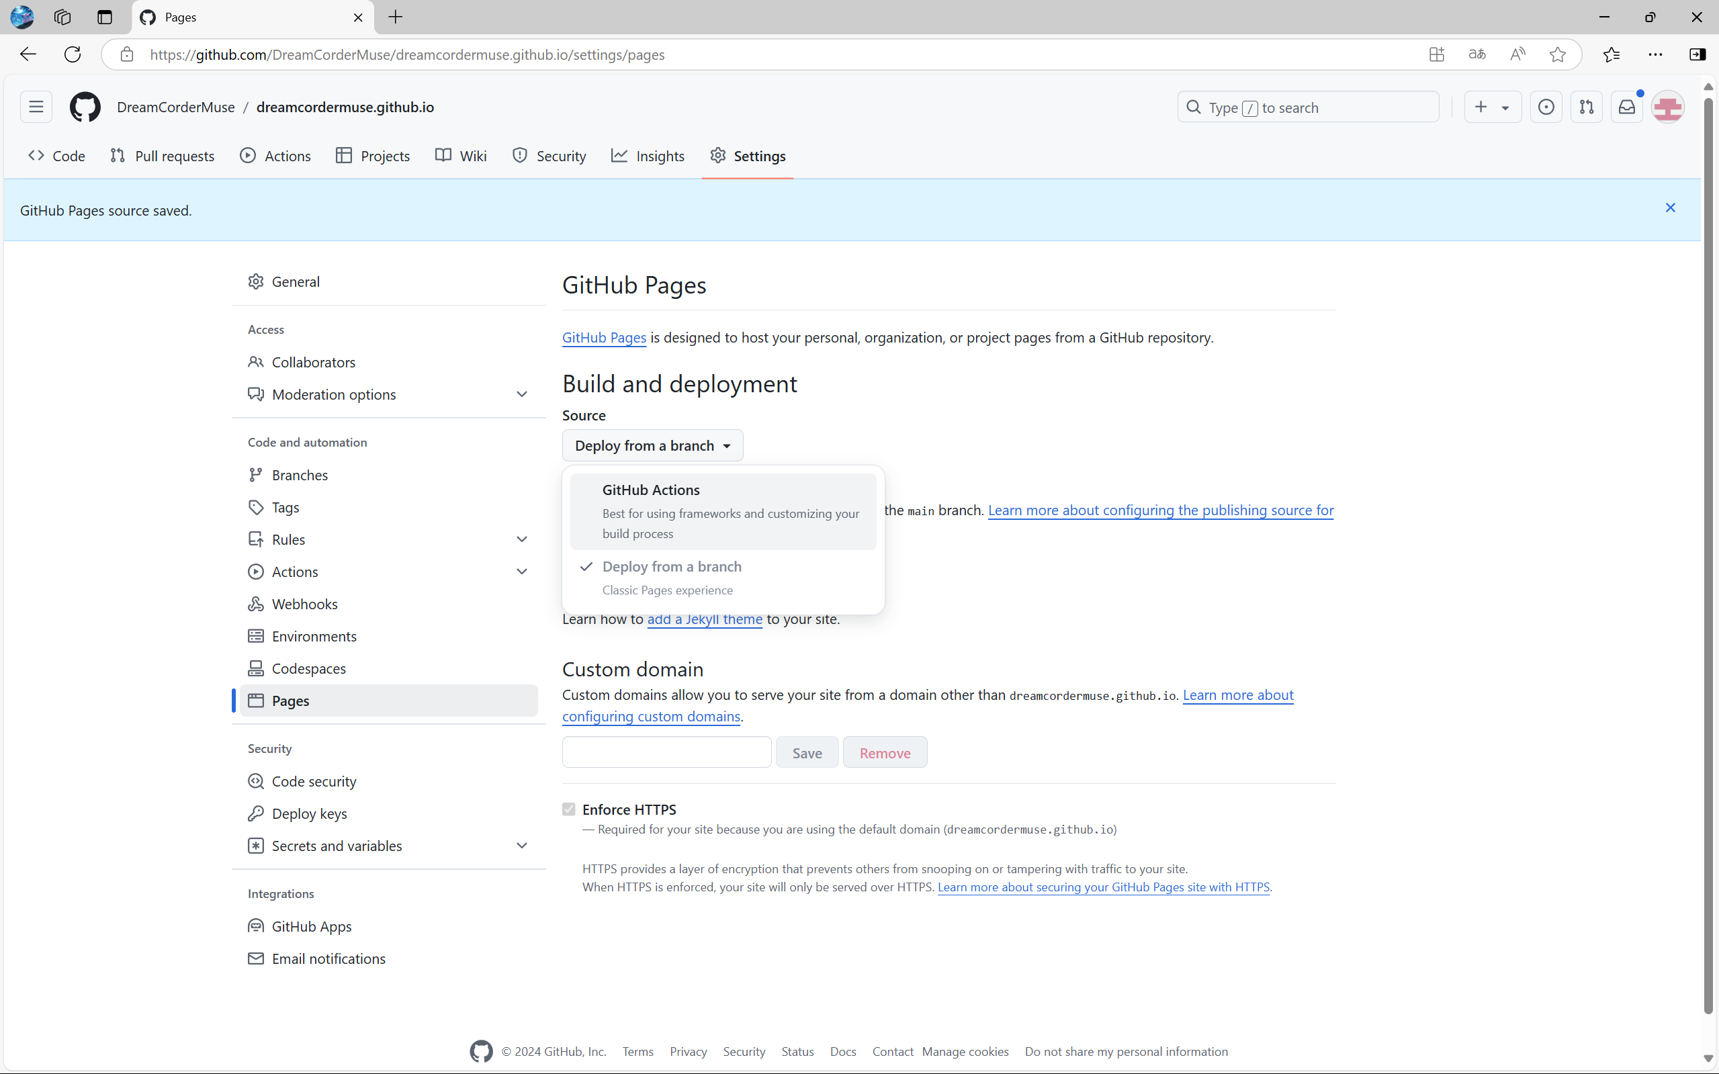Refresh the page with the reload icon
The image size is (1719, 1074).
point(73,54)
